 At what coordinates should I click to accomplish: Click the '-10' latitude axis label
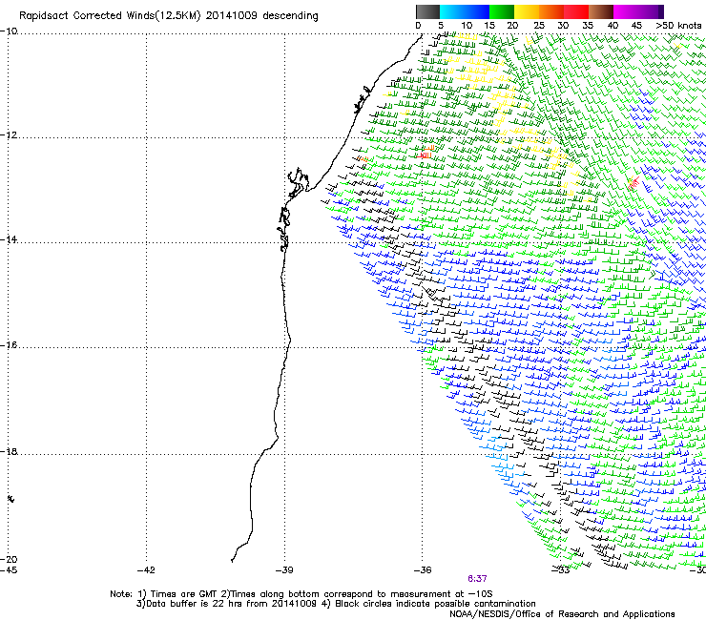coord(9,31)
